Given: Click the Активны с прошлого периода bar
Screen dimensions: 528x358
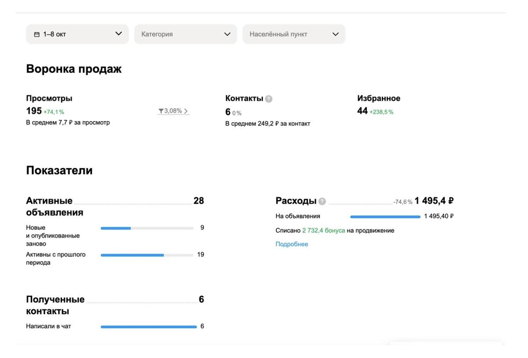Looking at the screenshot, I should coord(147,255).
